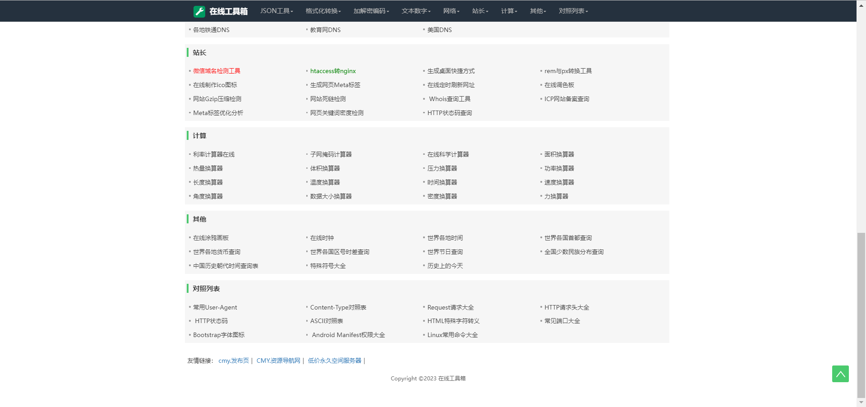The height and width of the screenshot is (407, 866).
Task: Select the 子网掩码计算器 link
Action: (x=331, y=154)
